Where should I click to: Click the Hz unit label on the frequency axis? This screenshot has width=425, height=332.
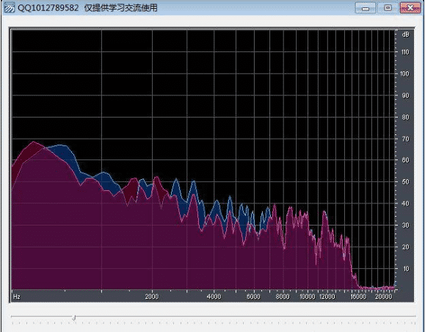[x=17, y=297]
